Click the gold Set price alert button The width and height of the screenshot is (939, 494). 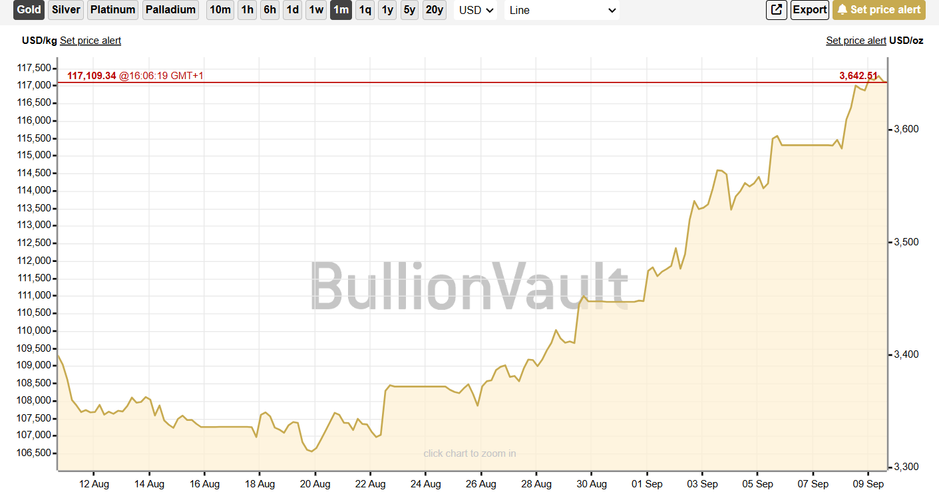coord(879,10)
